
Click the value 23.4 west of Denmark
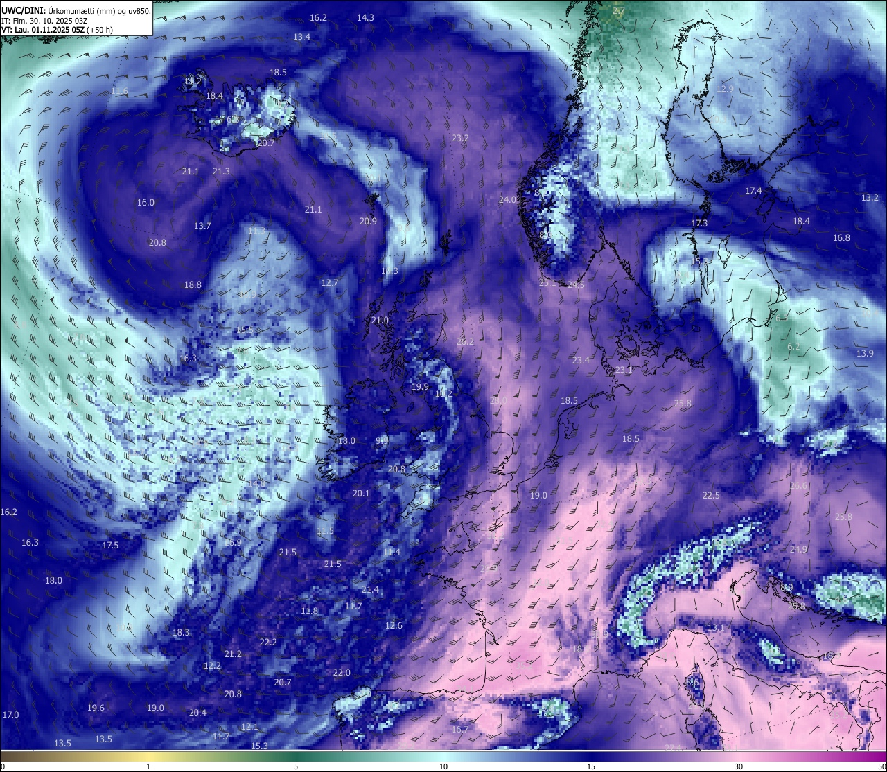[x=581, y=360]
